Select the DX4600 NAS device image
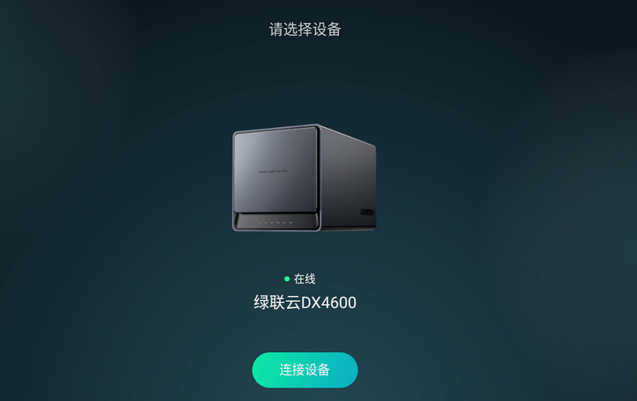Image resolution: width=637 pixels, height=401 pixels. pyautogui.click(x=304, y=178)
